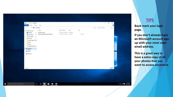Select Network in navigation pane
The image size is (173, 97).
tap(29, 54)
